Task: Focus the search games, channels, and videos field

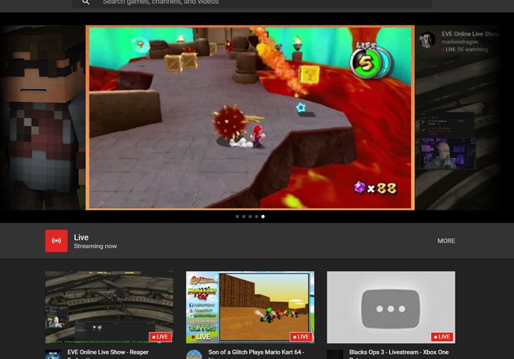Action: [251, 2]
